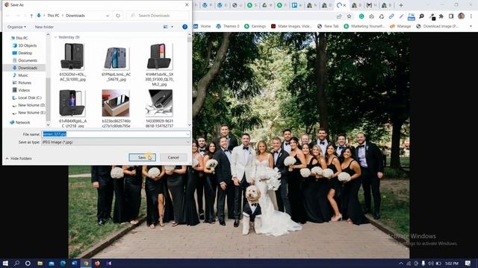Select This PC in the navigation tree
Screen dimensions: 478x268
pos(22,38)
